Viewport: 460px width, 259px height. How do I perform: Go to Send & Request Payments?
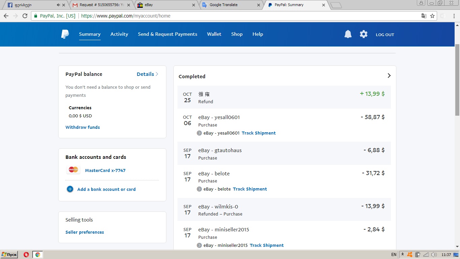tap(168, 34)
